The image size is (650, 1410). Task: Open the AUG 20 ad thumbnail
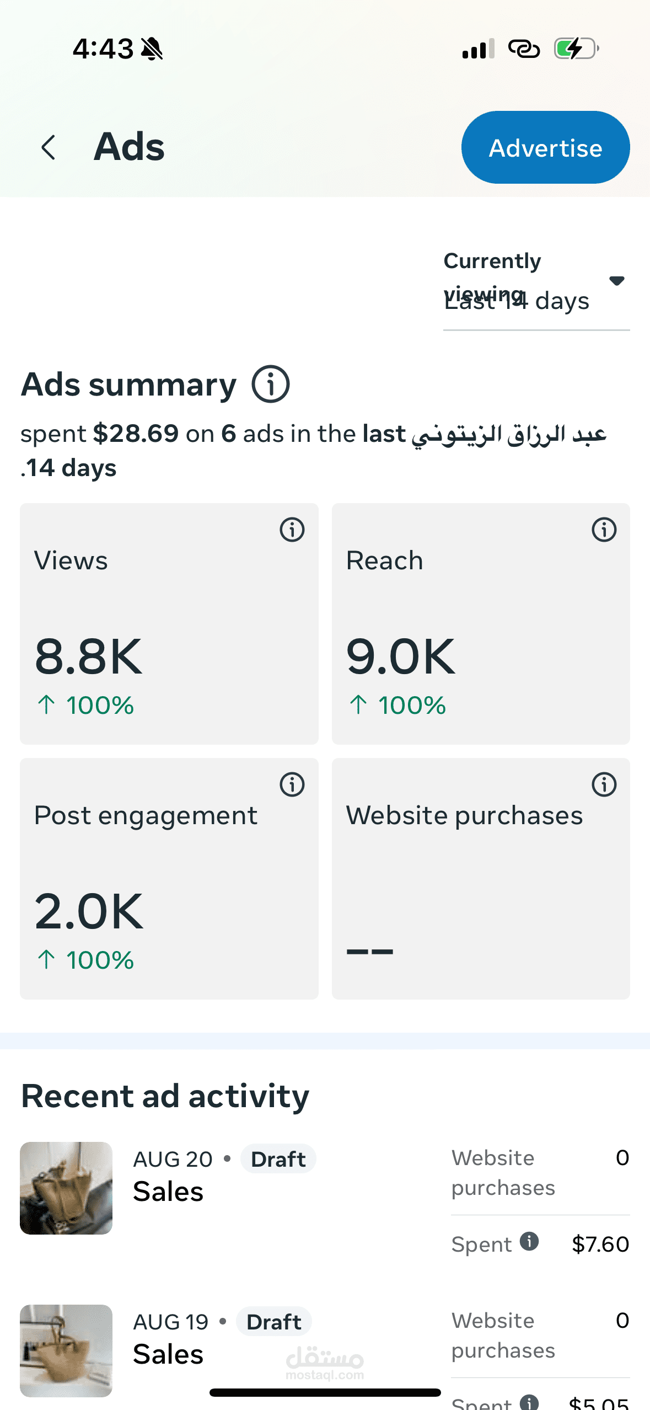tap(66, 1188)
